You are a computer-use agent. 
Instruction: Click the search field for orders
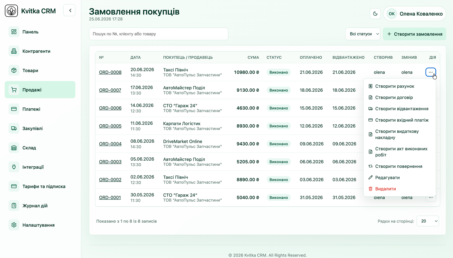point(159,34)
